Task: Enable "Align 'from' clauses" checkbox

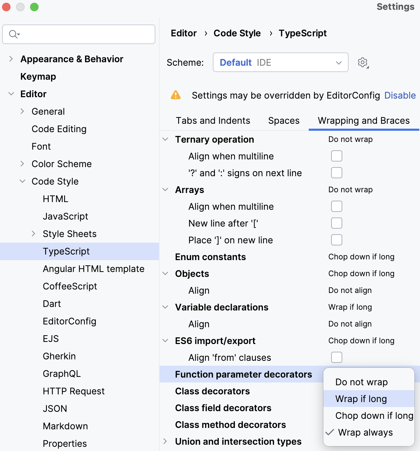Action: 336,357
